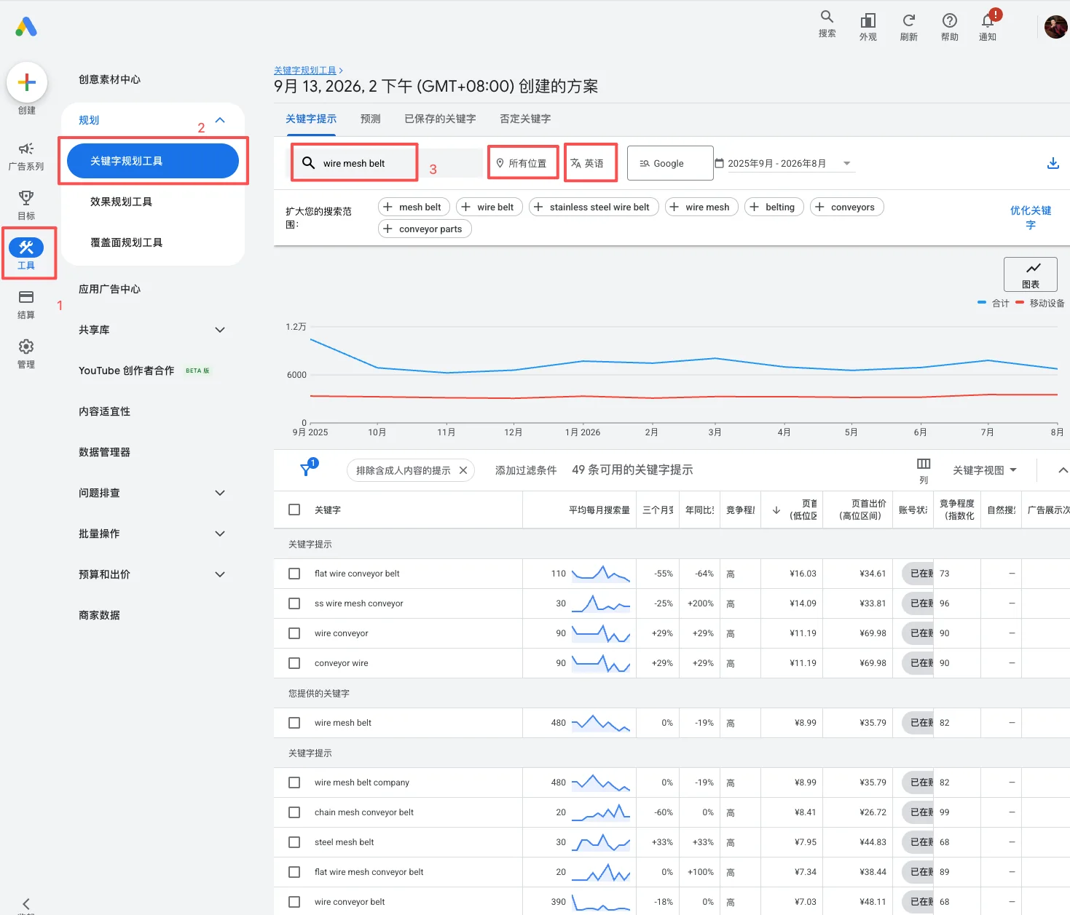Check the ss wire mesh conveyor row

coord(294,603)
